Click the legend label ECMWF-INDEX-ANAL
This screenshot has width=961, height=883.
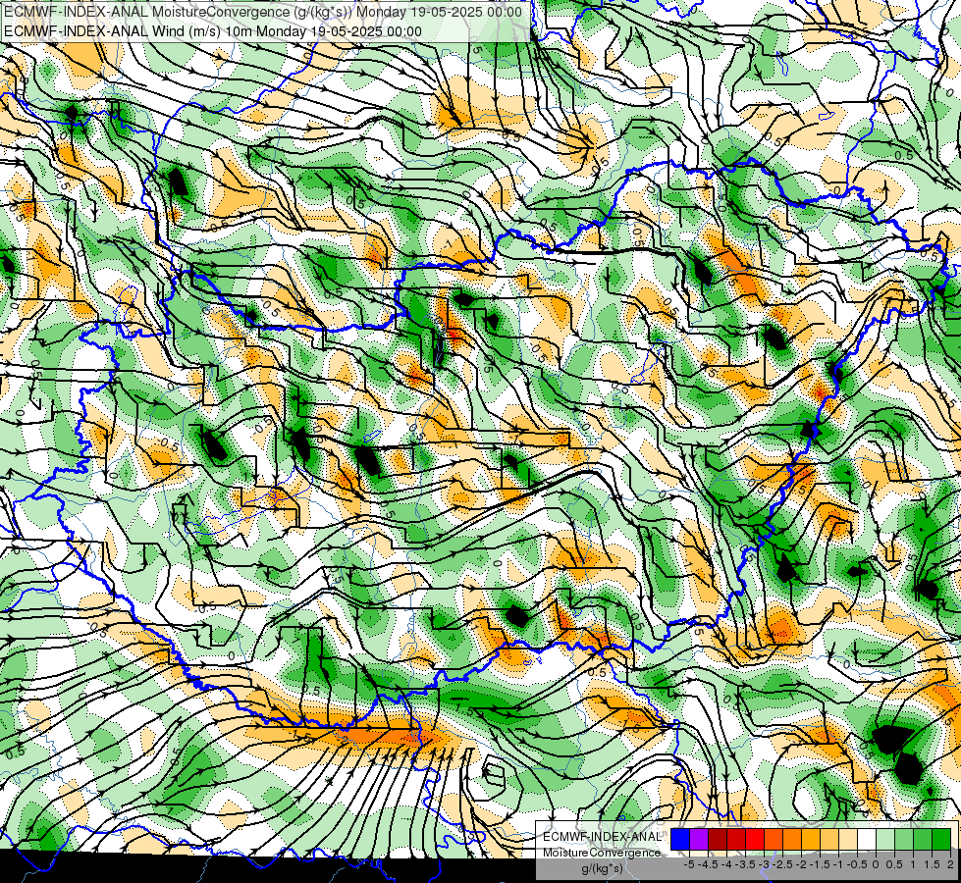602,837
